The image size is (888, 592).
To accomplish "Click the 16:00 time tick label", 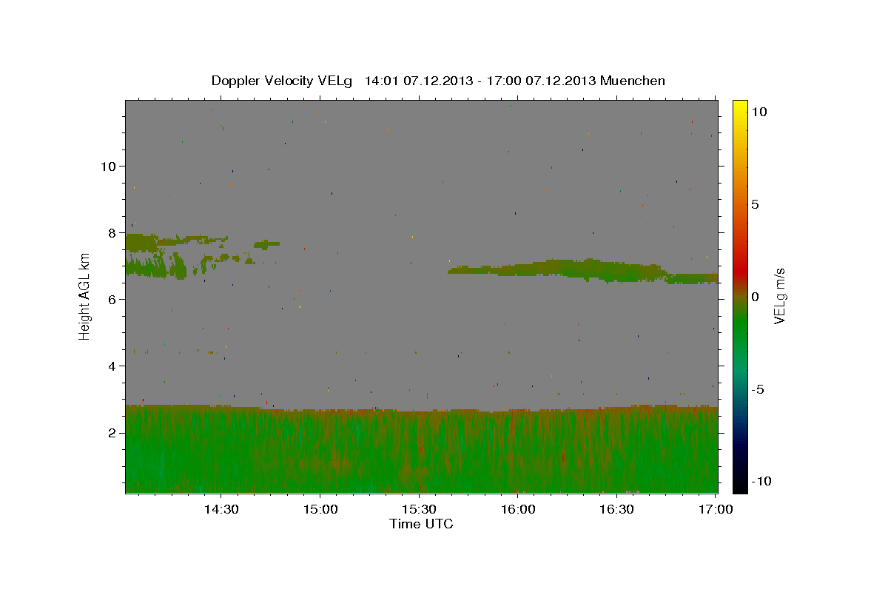I will click(518, 509).
